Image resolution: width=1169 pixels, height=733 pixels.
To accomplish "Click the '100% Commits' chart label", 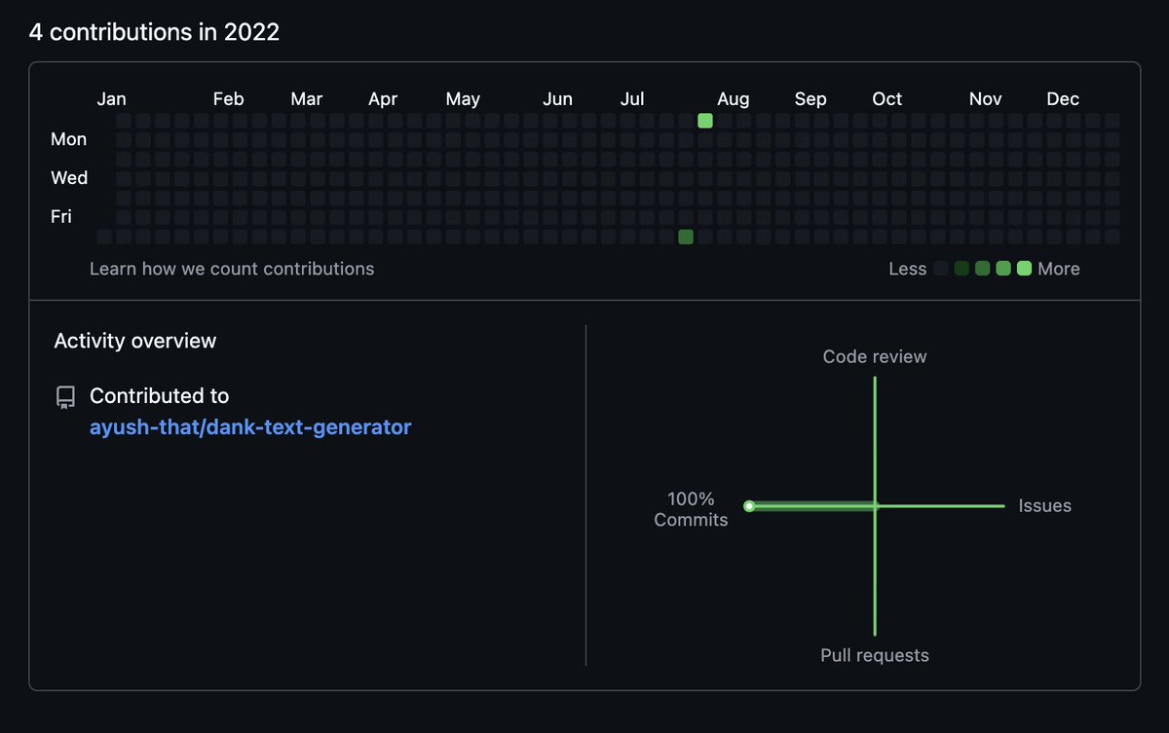I will click(691, 509).
